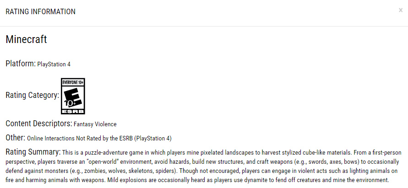The image size is (408, 188).
Task: Click the "PlayStation 4" platform value
Action: pos(54,64)
